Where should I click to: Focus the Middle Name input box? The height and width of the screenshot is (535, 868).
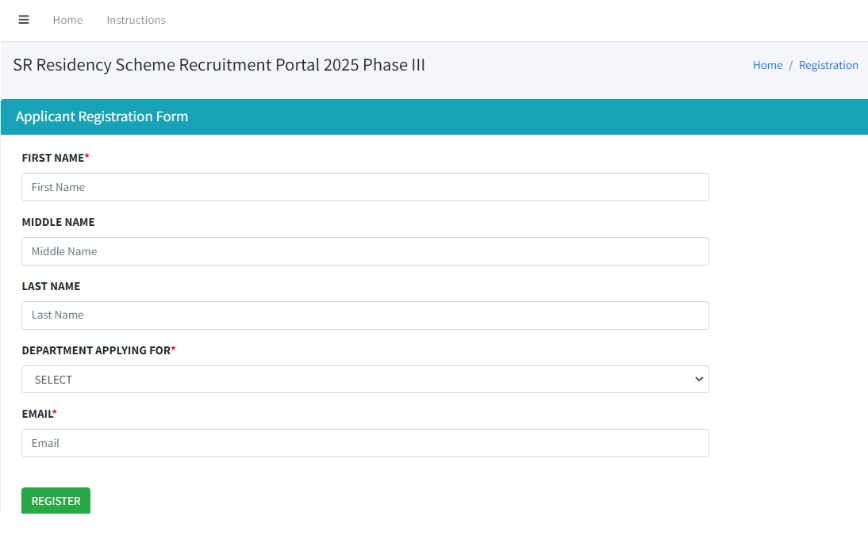point(365,251)
